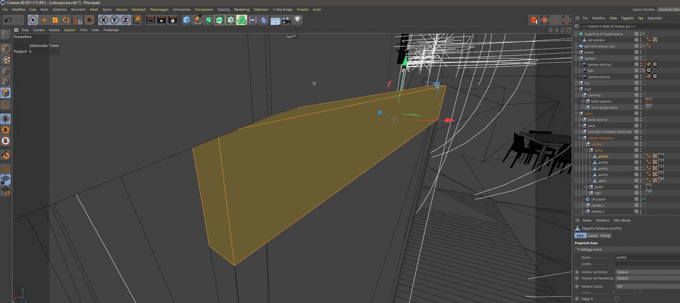Image resolution: width=680 pixels, height=303 pixels.
Task: Click the Undo arrow in the toolbar
Action: click(x=8, y=20)
